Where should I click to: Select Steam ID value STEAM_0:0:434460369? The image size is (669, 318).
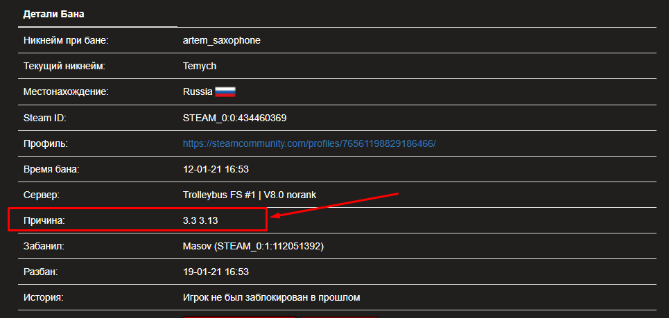[234, 118]
